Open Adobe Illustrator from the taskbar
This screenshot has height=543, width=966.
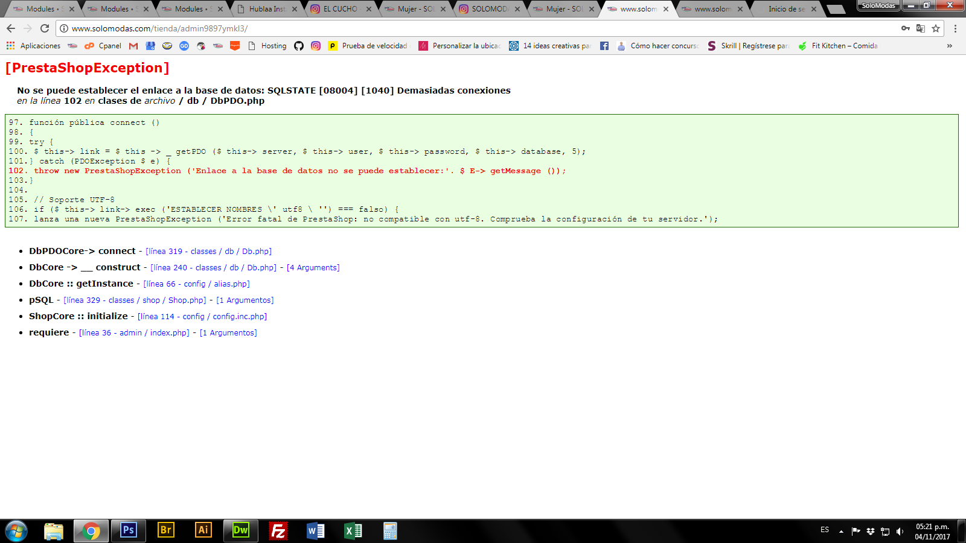point(203,531)
